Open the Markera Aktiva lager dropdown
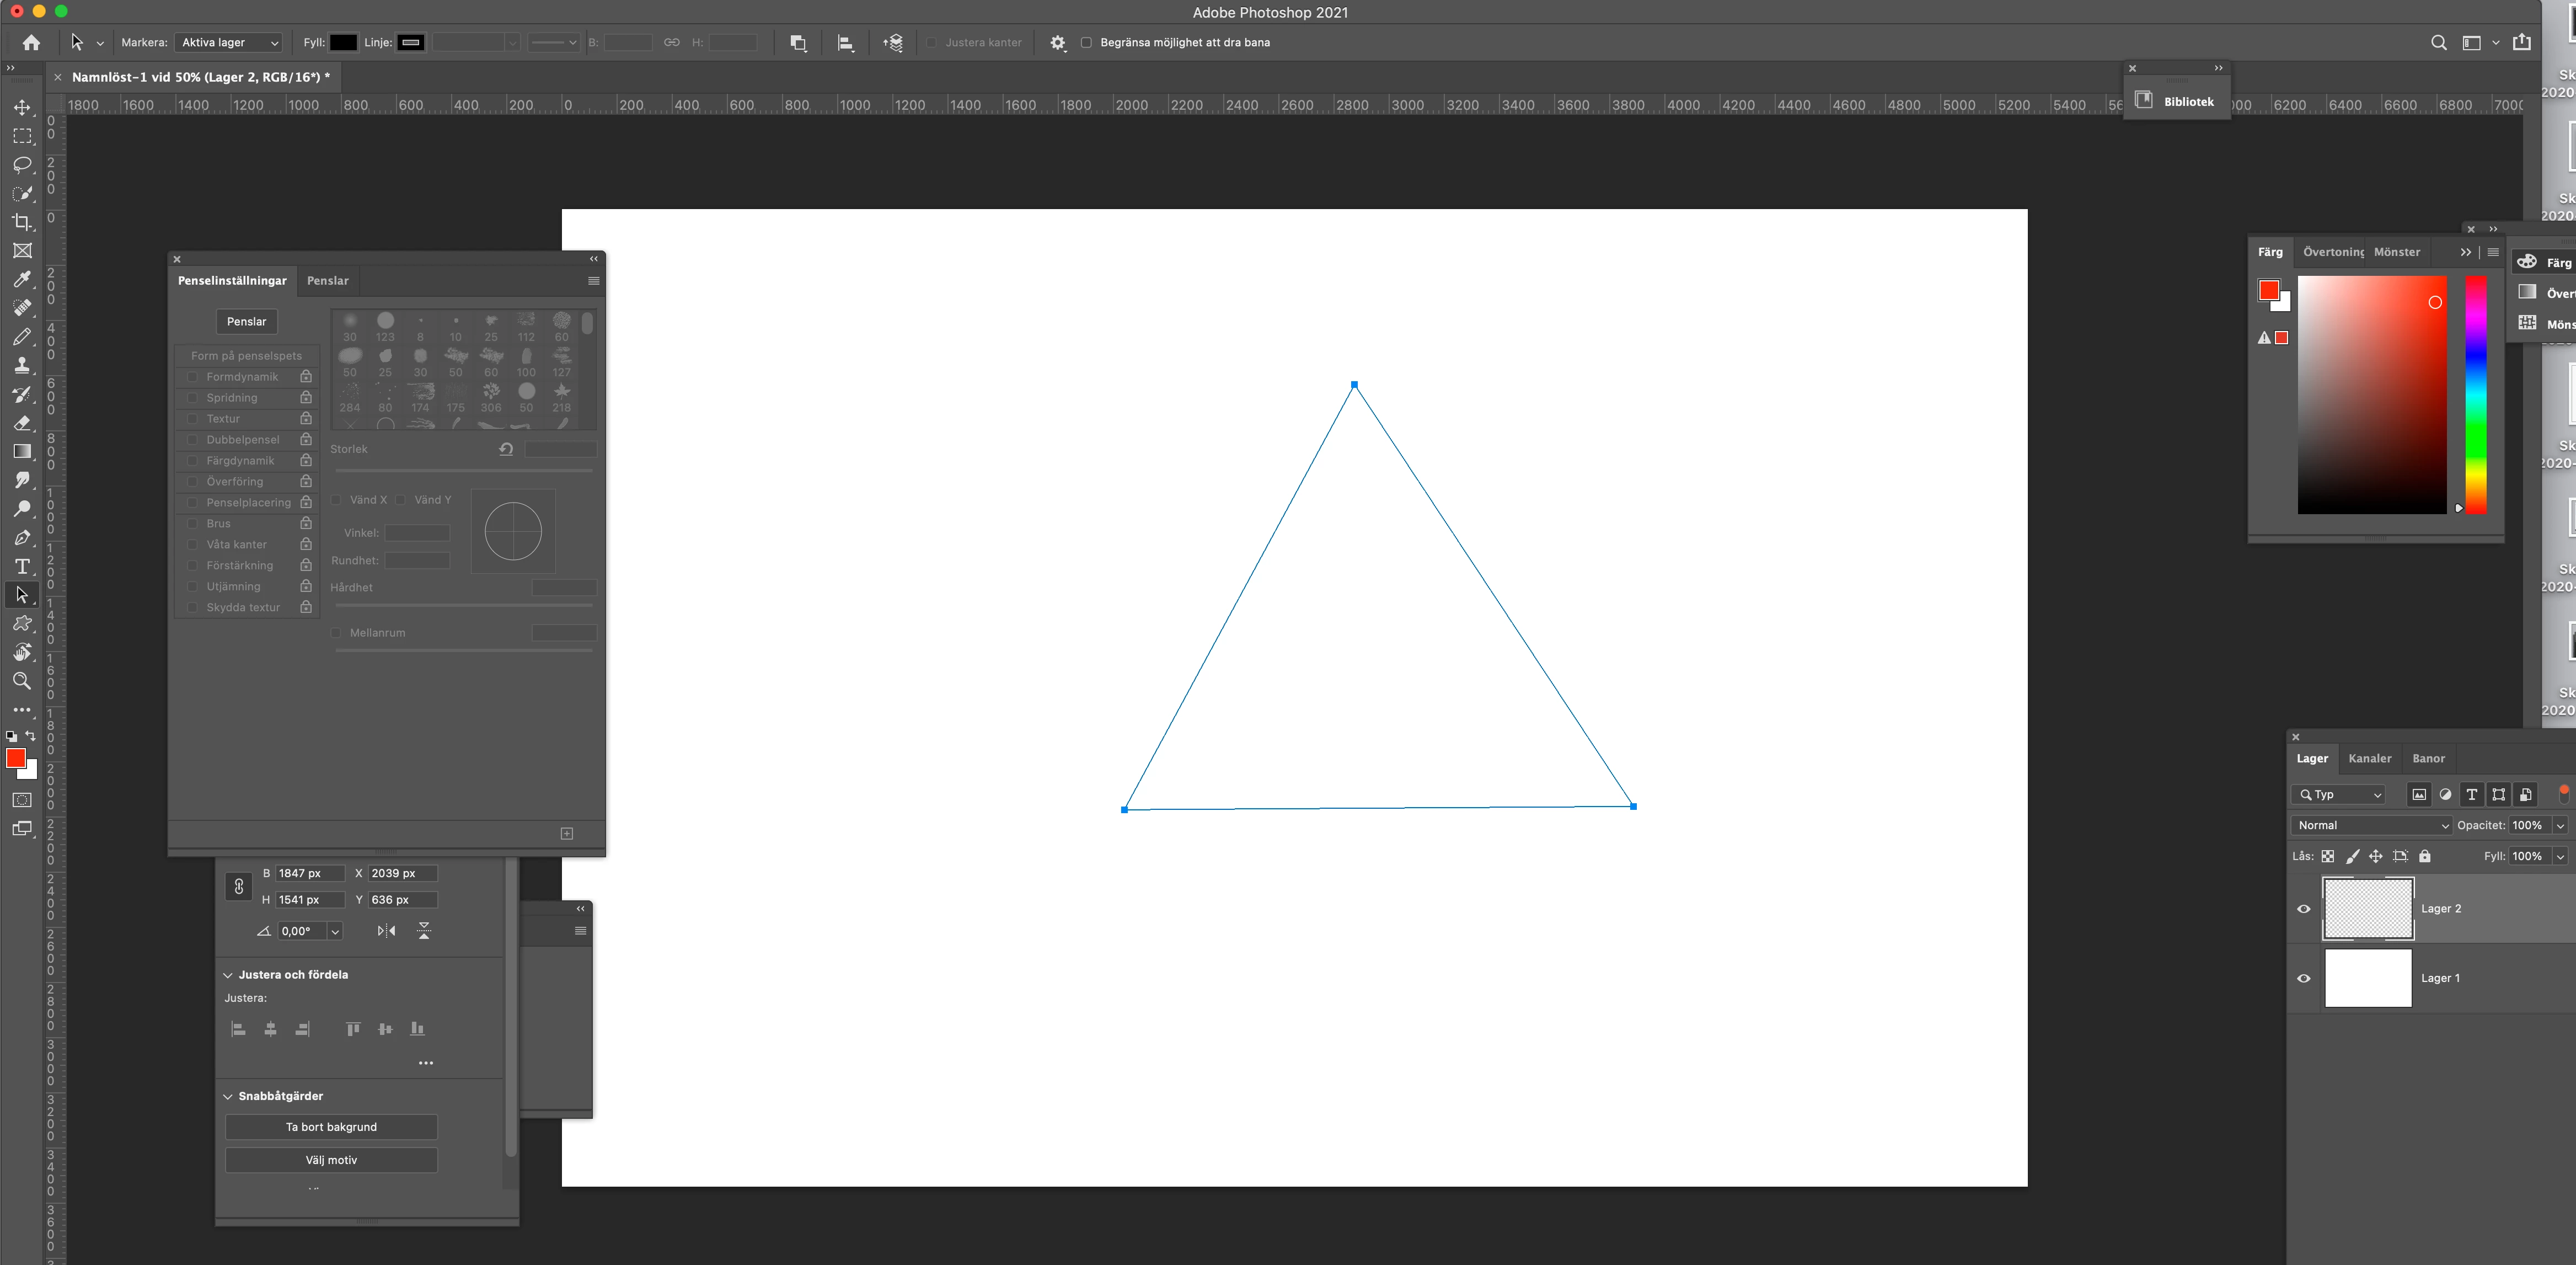The image size is (2576, 1265). pyautogui.click(x=229, y=43)
